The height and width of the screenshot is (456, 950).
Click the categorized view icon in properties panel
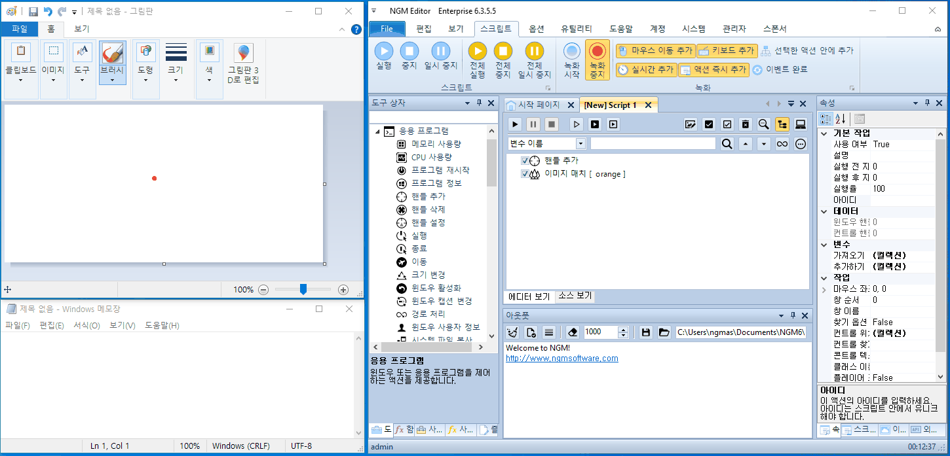click(826, 118)
